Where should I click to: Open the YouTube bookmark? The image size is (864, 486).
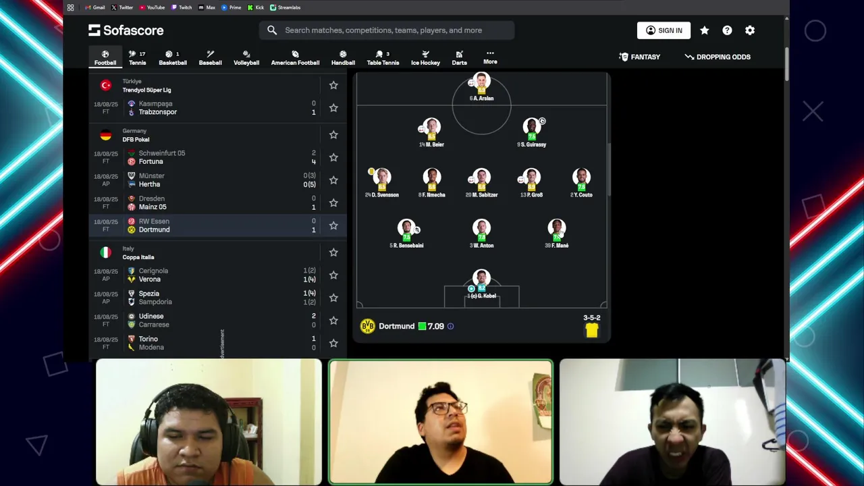(x=152, y=7)
